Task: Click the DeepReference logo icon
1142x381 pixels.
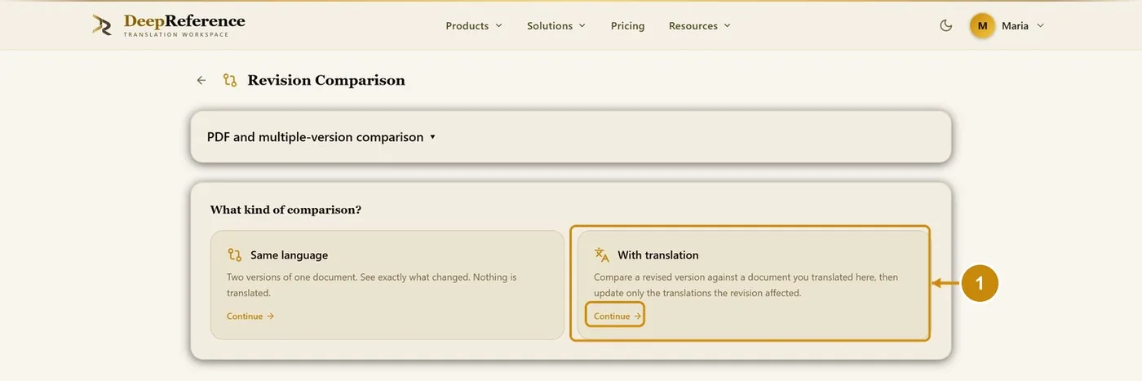Action: (x=102, y=25)
